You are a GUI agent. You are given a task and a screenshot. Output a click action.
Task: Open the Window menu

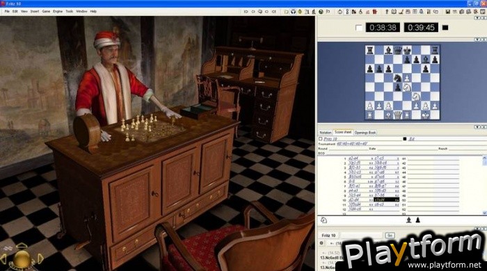(81, 12)
